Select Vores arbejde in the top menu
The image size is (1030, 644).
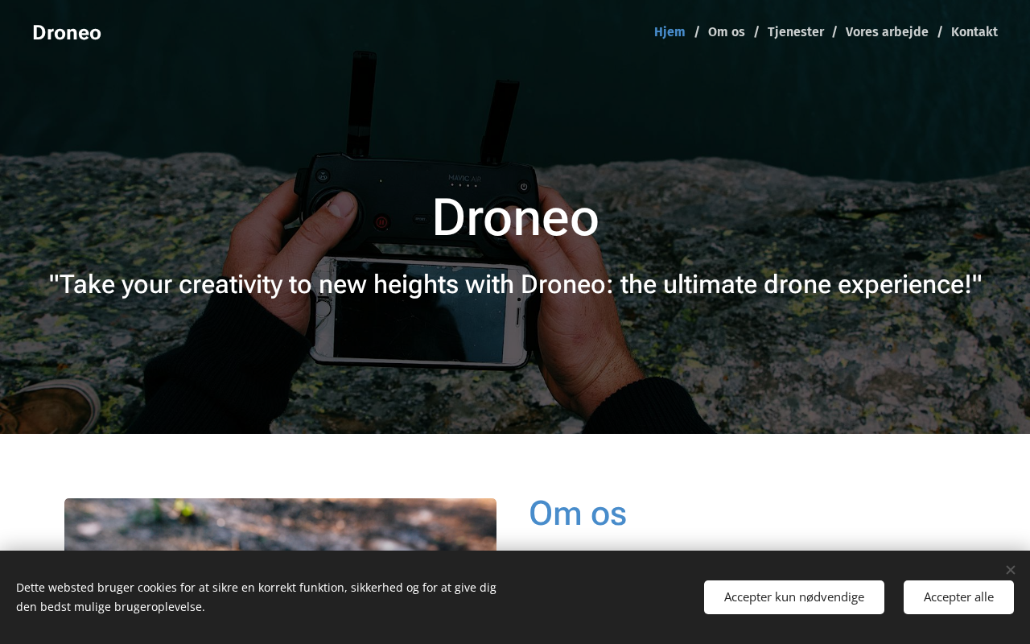[x=887, y=32]
